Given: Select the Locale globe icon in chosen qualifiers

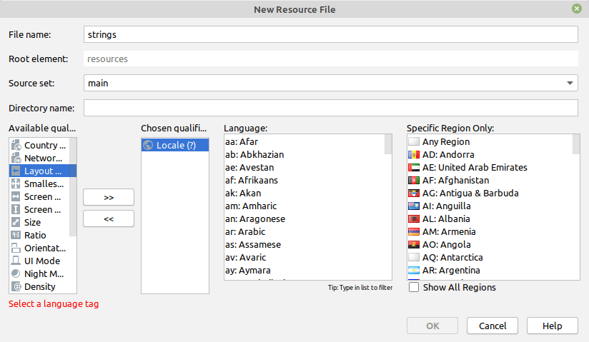Looking at the screenshot, I should point(149,146).
